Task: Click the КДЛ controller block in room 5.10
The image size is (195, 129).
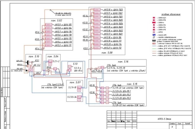Action: [x=30, y=70]
